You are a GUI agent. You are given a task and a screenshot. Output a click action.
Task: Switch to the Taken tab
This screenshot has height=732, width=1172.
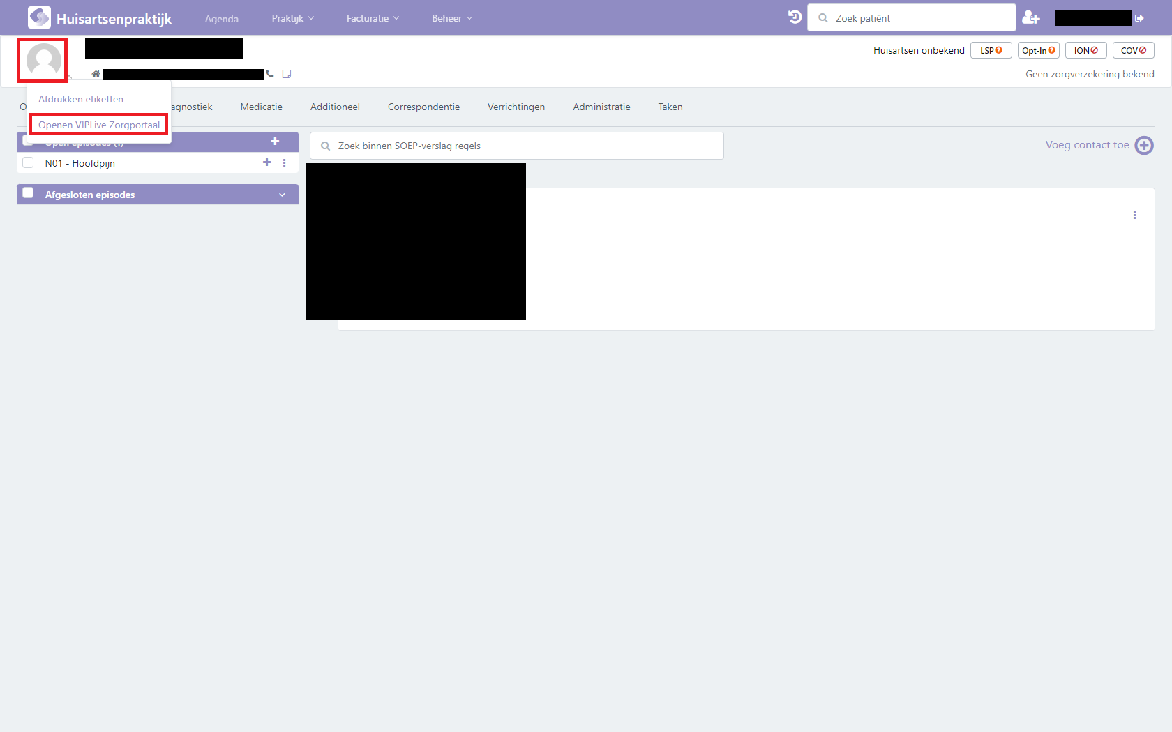pos(670,107)
